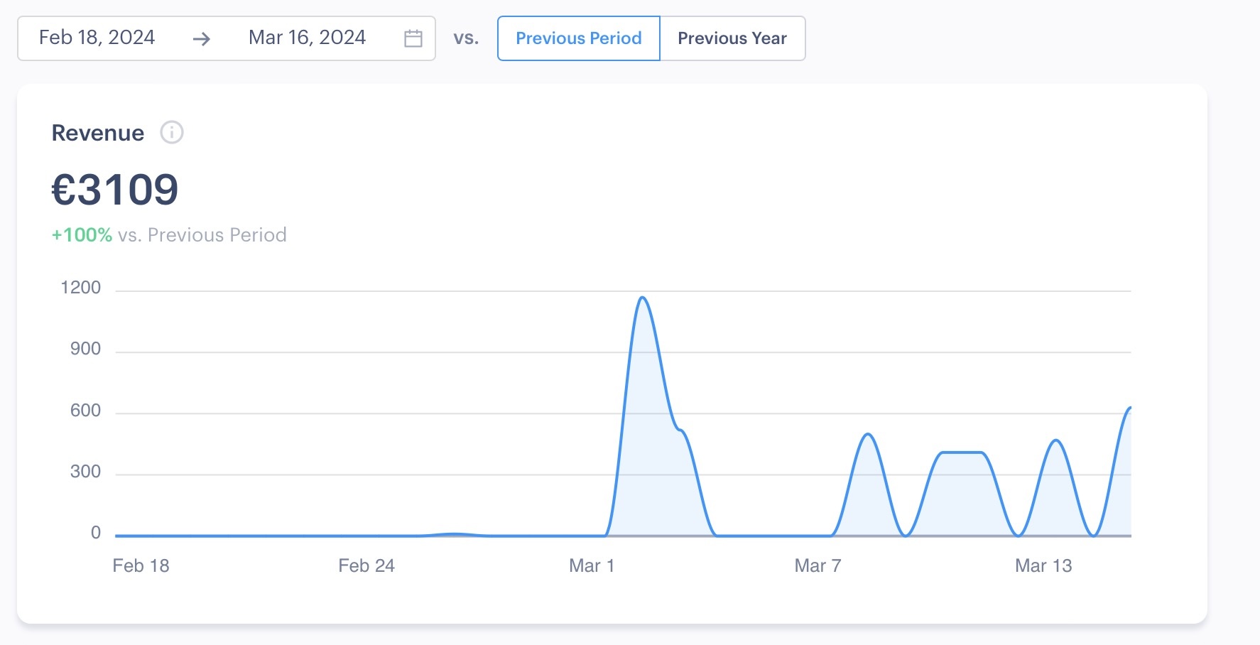Click the arrow between the two dates
The image size is (1260, 645).
pyautogui.click(x=202, y=38)
